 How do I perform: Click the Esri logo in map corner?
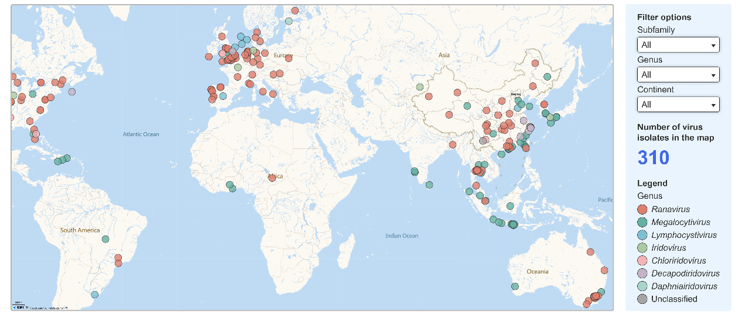(x=19, y=307)
